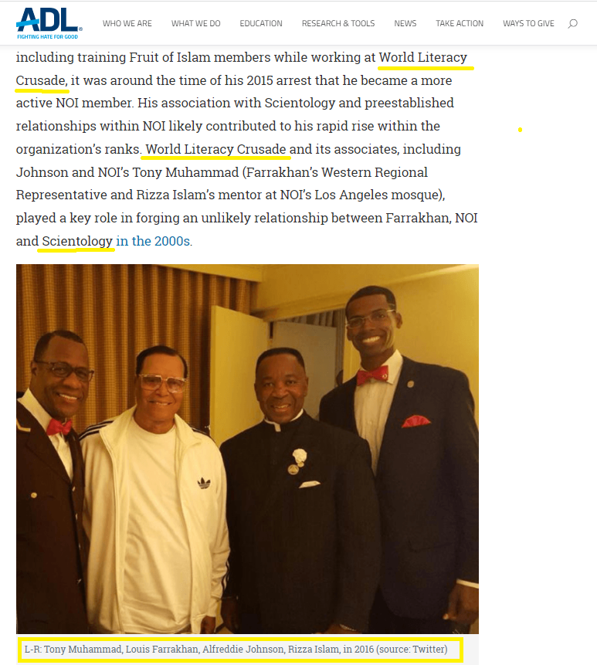597x665 pixels.
Task: Click the 'FIGHTING HATE FOR GOOD' tagline
Action: coord(47,37)
